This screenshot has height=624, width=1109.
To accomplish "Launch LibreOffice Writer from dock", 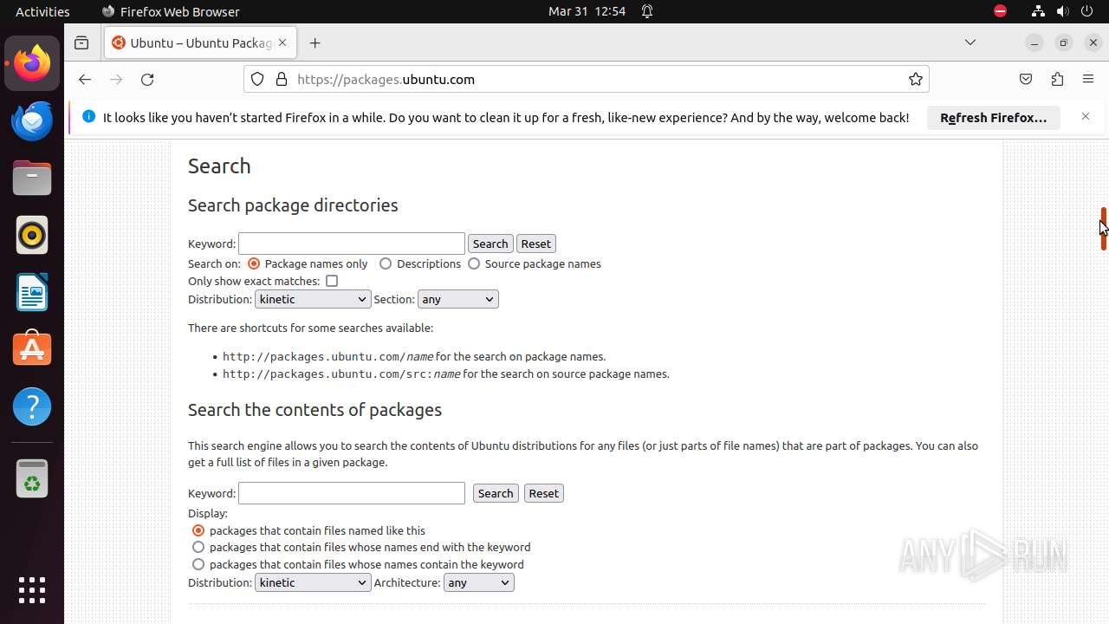I will (x=32, y=292).
